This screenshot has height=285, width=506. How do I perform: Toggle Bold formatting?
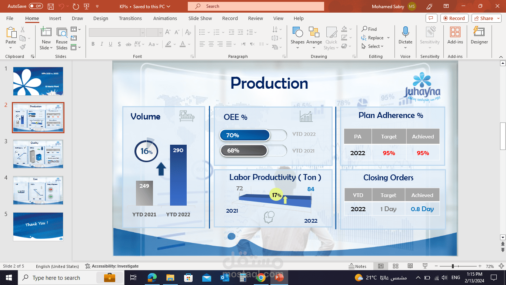click(x=93, y=44)
